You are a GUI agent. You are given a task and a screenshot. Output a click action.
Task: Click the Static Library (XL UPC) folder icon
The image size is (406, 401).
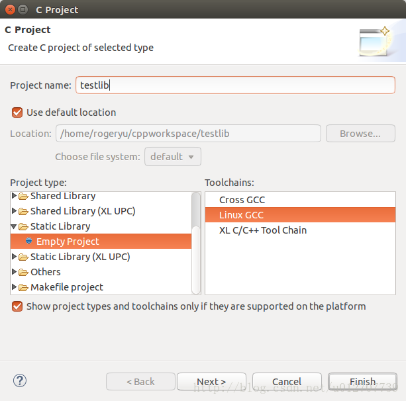[23, 257]
